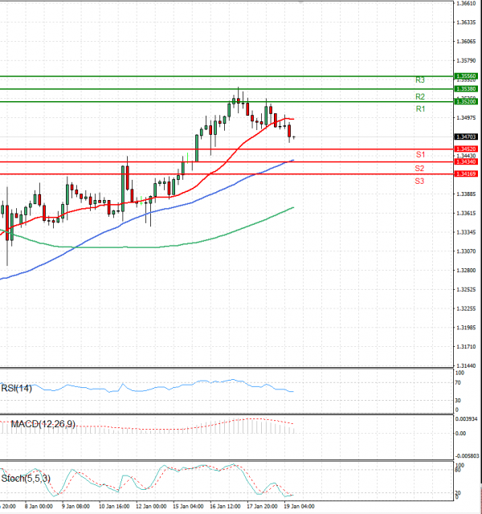Click the 1.36065 price axis value

coord(466,41)
